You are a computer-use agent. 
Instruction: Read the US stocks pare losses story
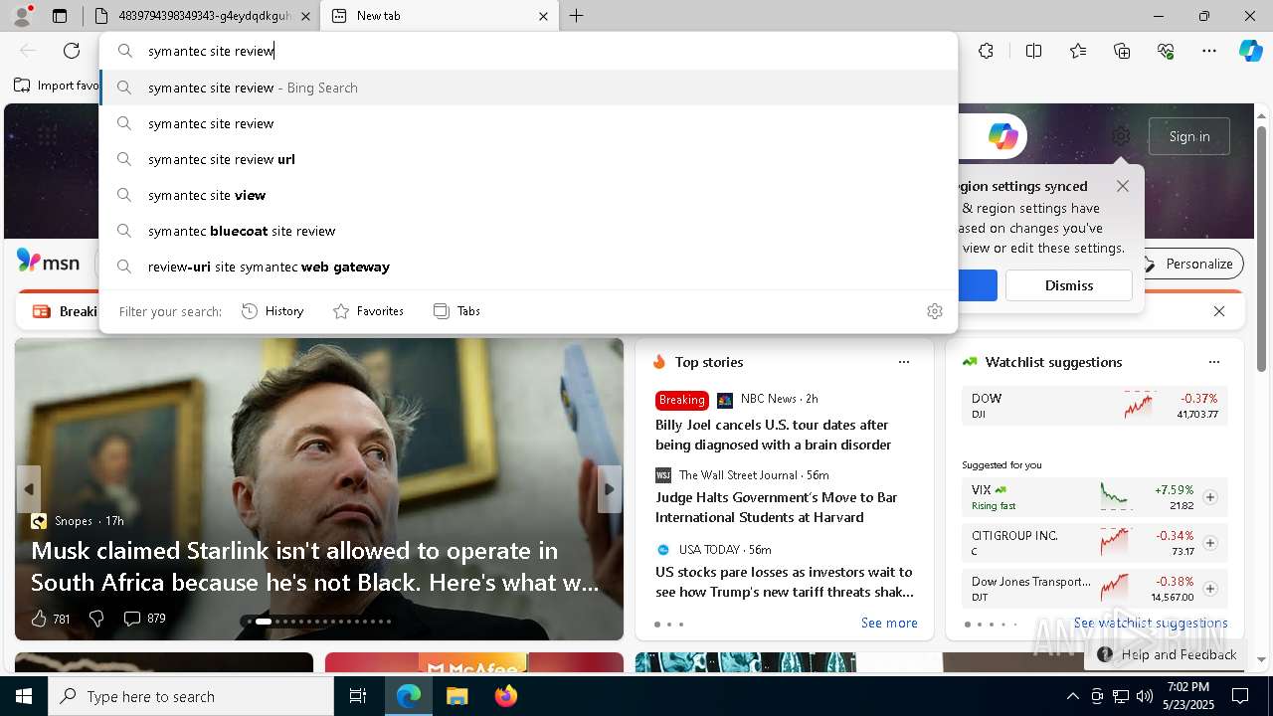(x=785, y=582)
